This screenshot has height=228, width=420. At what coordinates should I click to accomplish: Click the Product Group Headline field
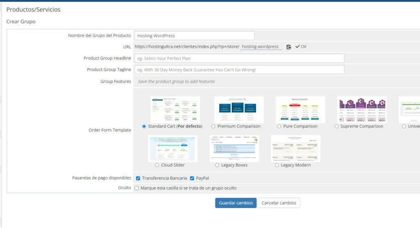pyautogui.click(x=240, y=58)
